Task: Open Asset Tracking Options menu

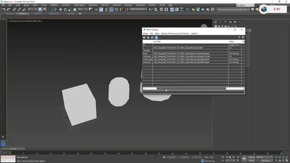Action: 194,34
